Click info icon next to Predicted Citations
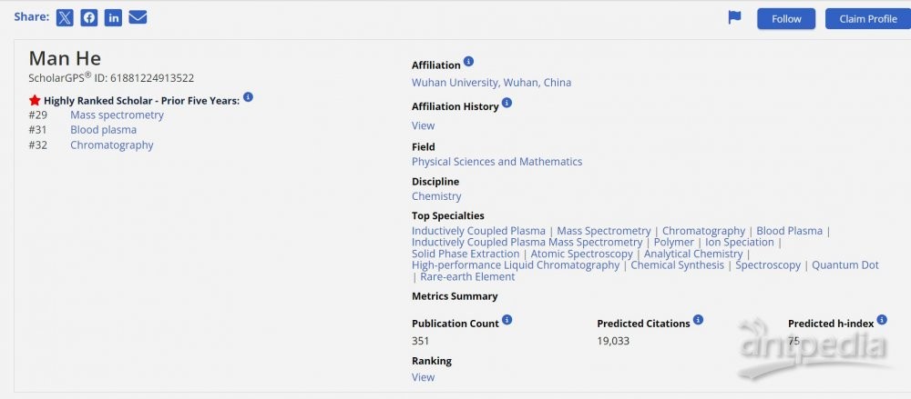911x399 pixels. (x=699, y=320)
